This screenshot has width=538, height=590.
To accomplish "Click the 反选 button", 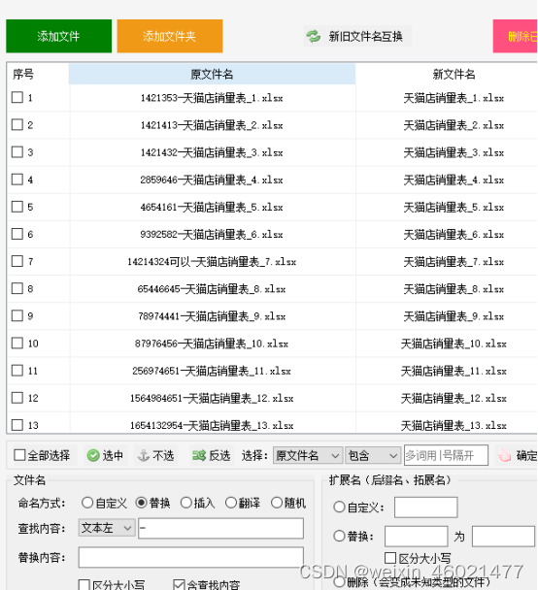I will tap(212, 456).
